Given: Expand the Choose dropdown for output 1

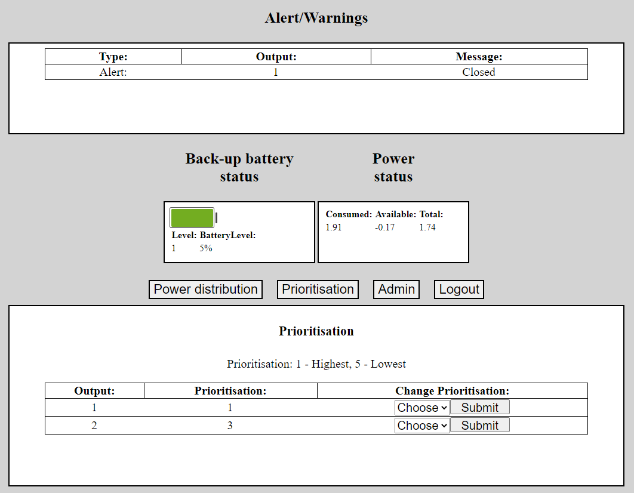Looking at the screenshot, I should click(x=422, y=408).
